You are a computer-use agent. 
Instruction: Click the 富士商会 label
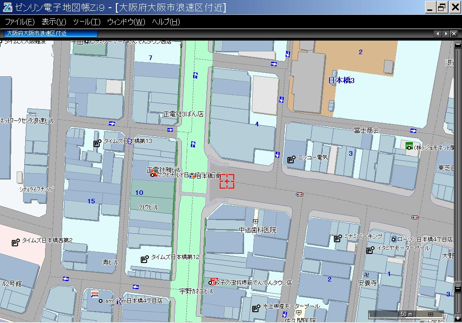pos(366,130)
